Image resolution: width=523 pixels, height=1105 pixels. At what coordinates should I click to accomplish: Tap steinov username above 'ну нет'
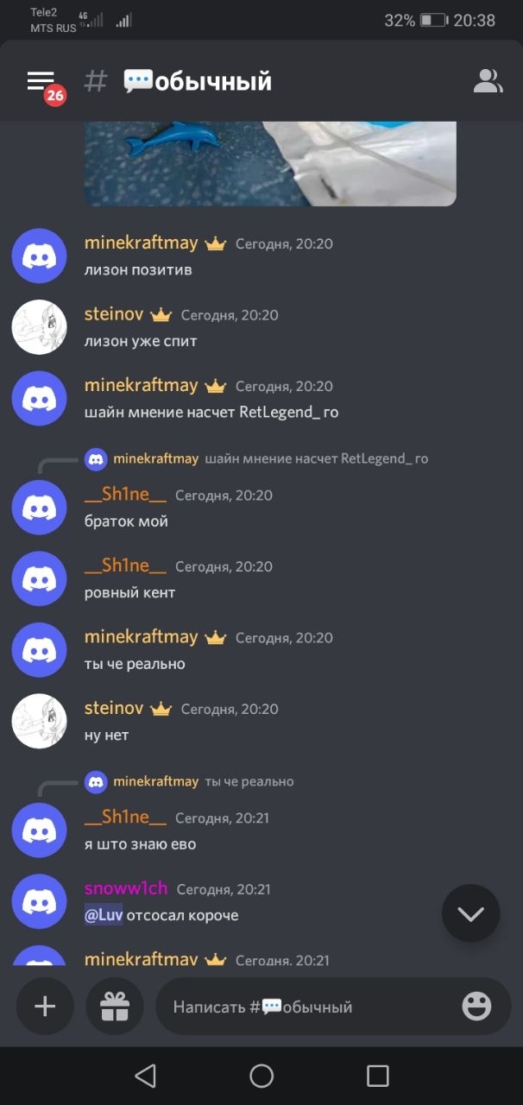pos(114,708)
